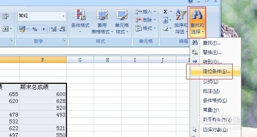The image size is (257, 137).
Task: Click the cell containing 620
Action: tap(10, 101)
